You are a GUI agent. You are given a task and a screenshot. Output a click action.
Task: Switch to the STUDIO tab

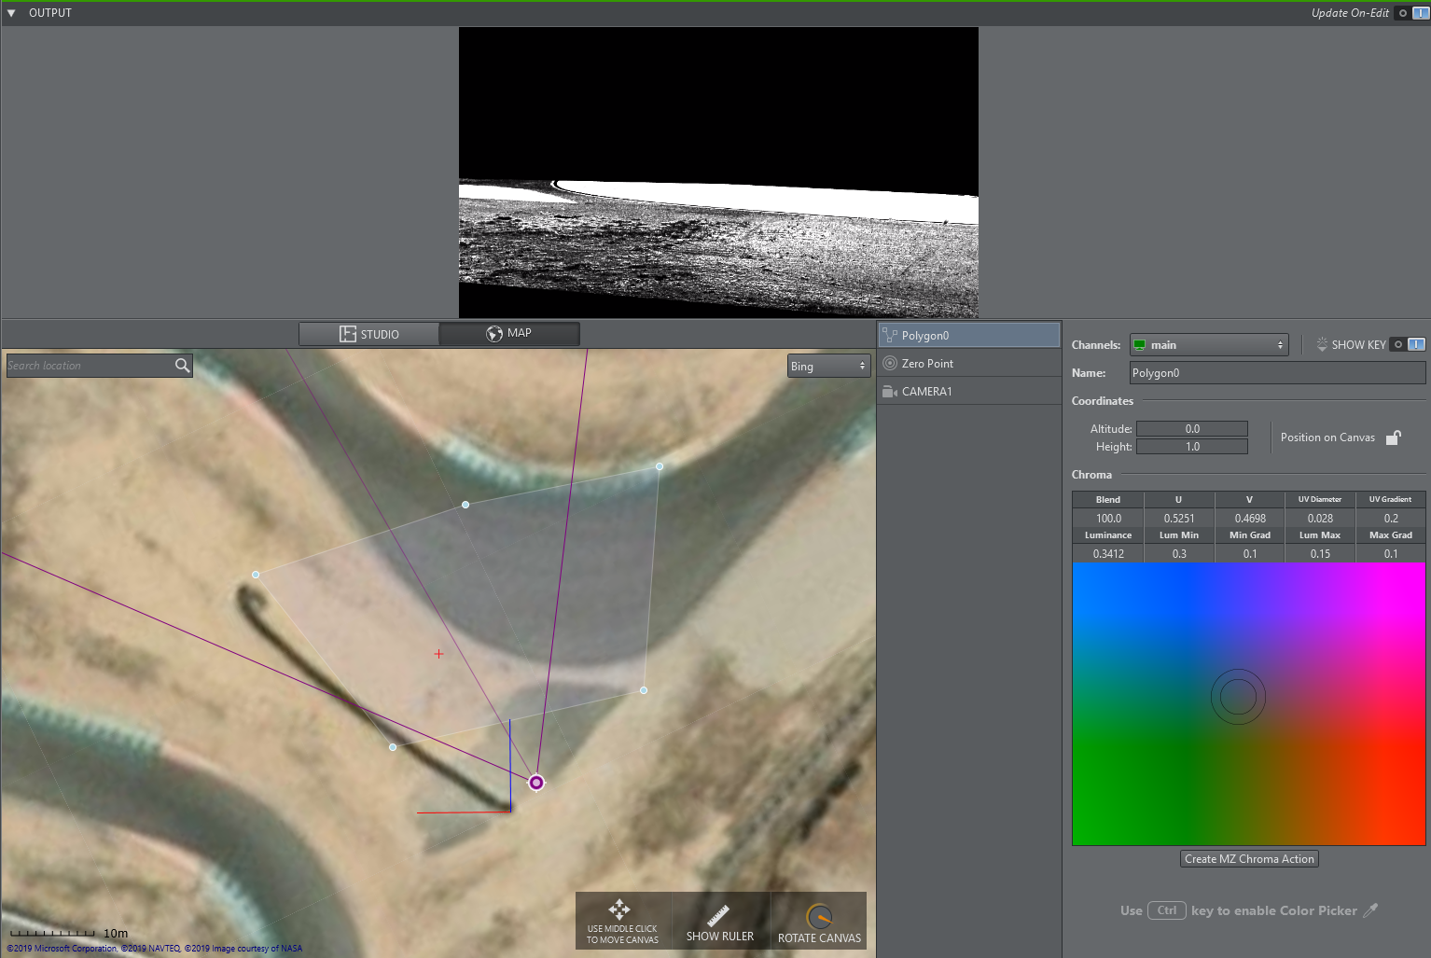pos(369,334)
